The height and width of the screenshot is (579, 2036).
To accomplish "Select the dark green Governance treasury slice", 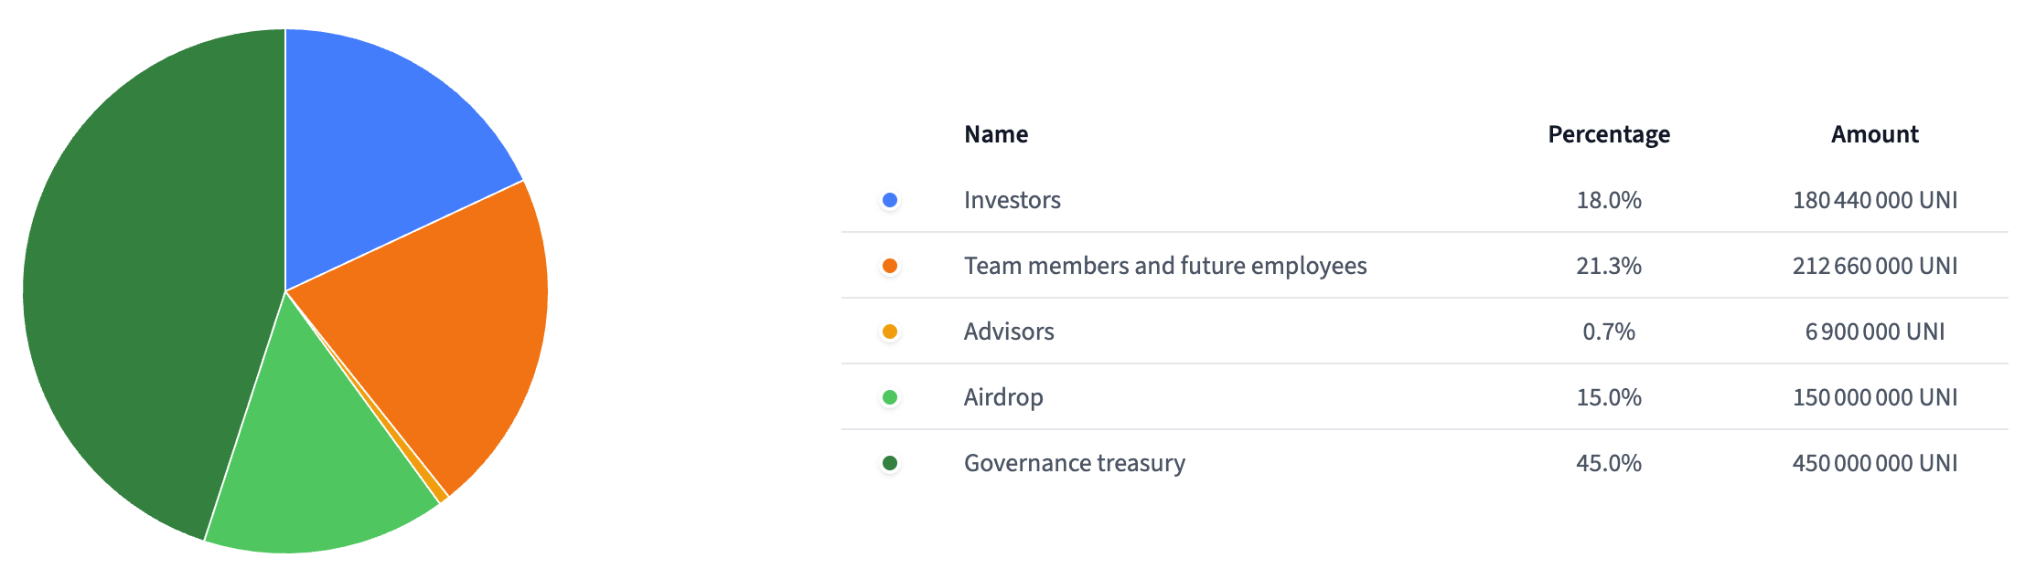I will (146, 292).
